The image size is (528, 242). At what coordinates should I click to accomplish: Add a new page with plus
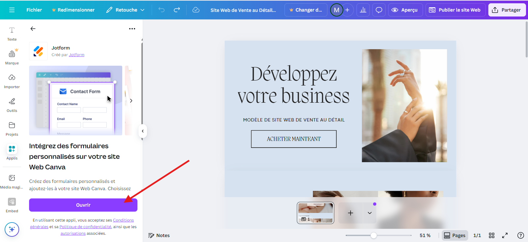[351, 213]
